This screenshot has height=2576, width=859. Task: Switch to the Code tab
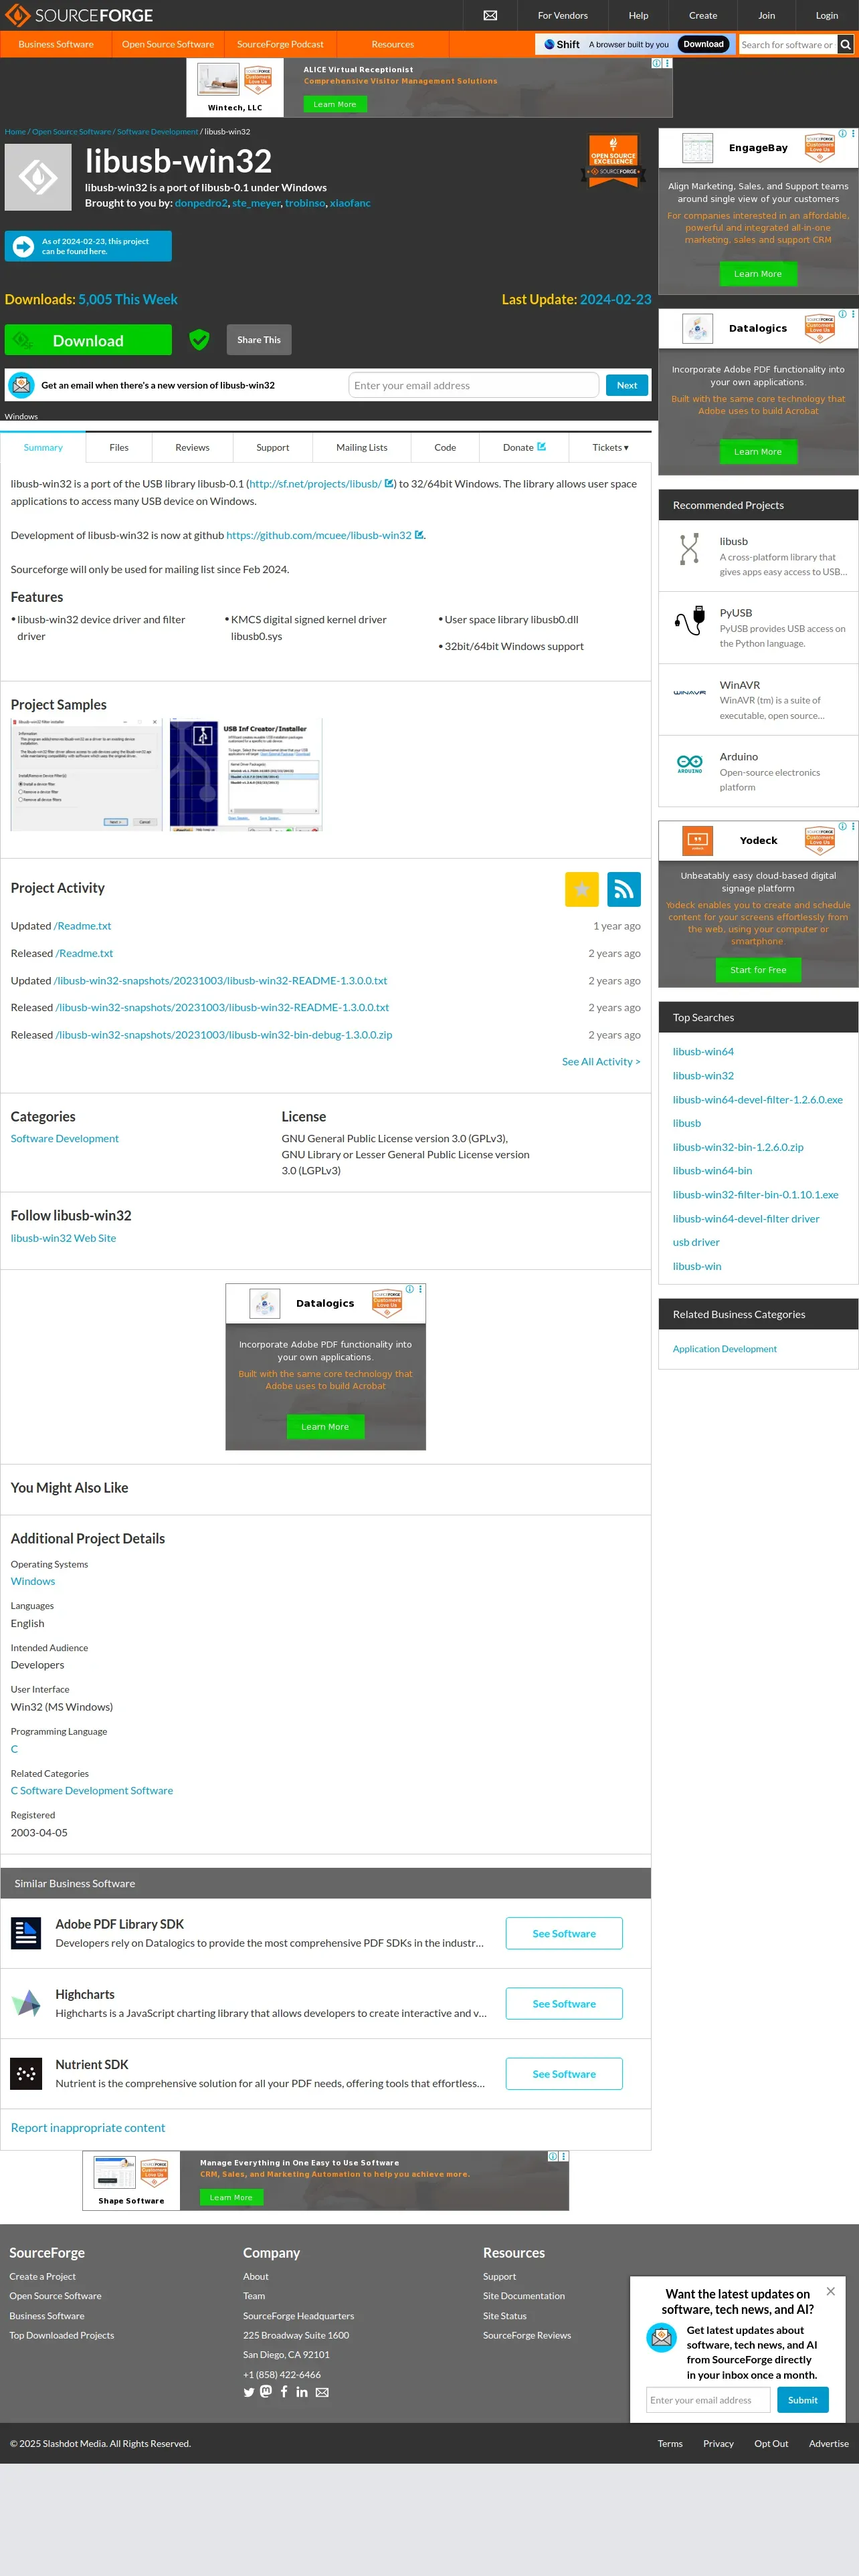coord(445,448)
